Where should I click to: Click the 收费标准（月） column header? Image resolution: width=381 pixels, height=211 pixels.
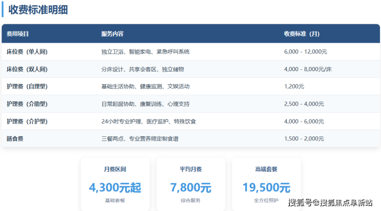point(302,34)
